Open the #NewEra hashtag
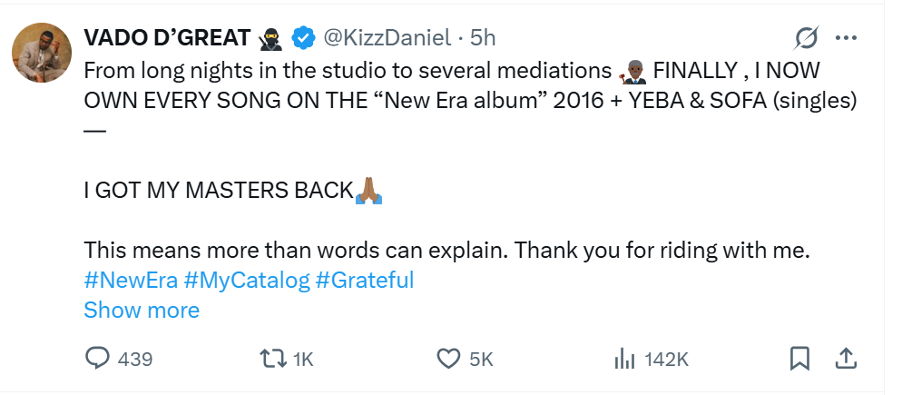Image resolution: width=902 pixels, height=395 pixels. (130, 280)
